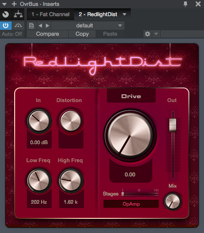Click the sidechain icon beside power
This screenshot has width=204, height=233.
point(18,25)
